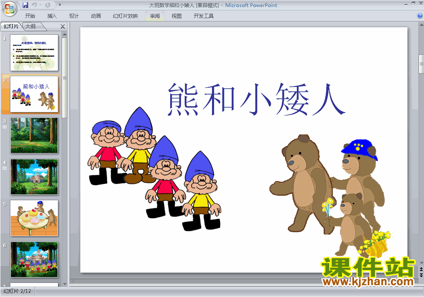Click status bar text 幻灯片 2/12

coord(17,291)
